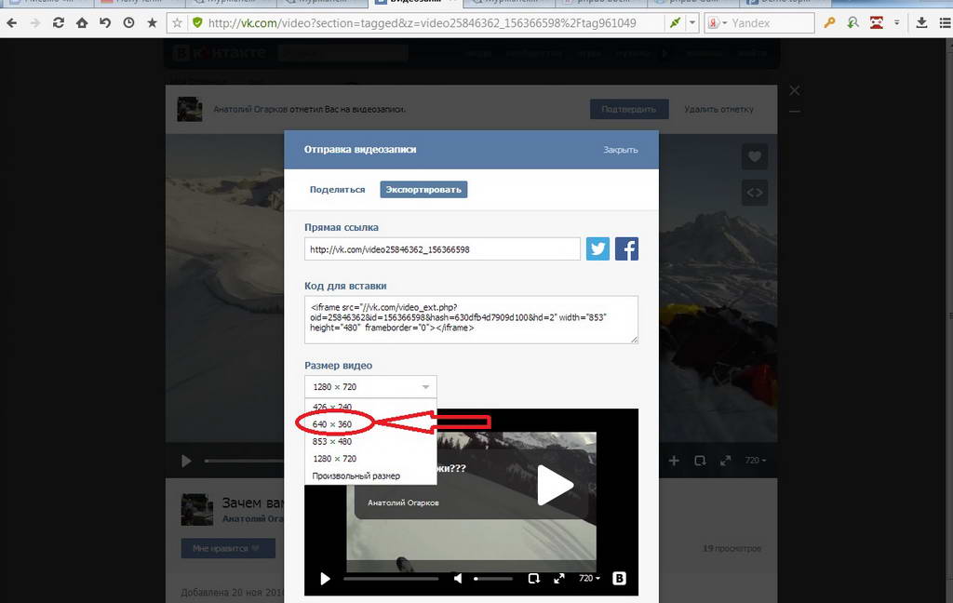Share the video link on Twitter
Screen dimensions: 953x603
point(597,249)
